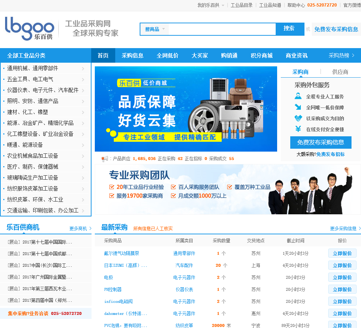The height and width of the screenshot is (328, 361).
Task: Open the 帮助中心 top link
Action: [x=296, y=5]
